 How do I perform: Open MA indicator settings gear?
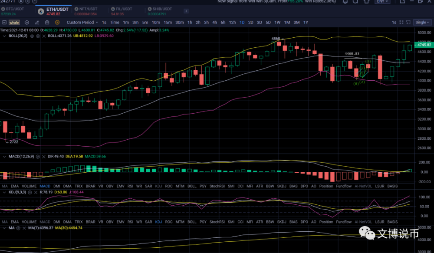coord(18,228)
